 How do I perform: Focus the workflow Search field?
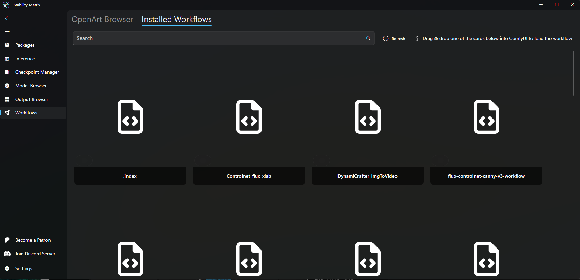(x=224, y=38)
